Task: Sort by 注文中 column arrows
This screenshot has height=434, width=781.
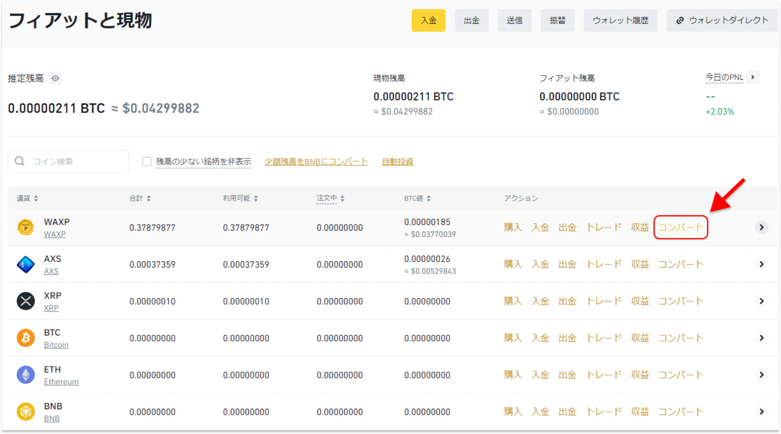Action: pyautogui.click(x=342, y=198)
